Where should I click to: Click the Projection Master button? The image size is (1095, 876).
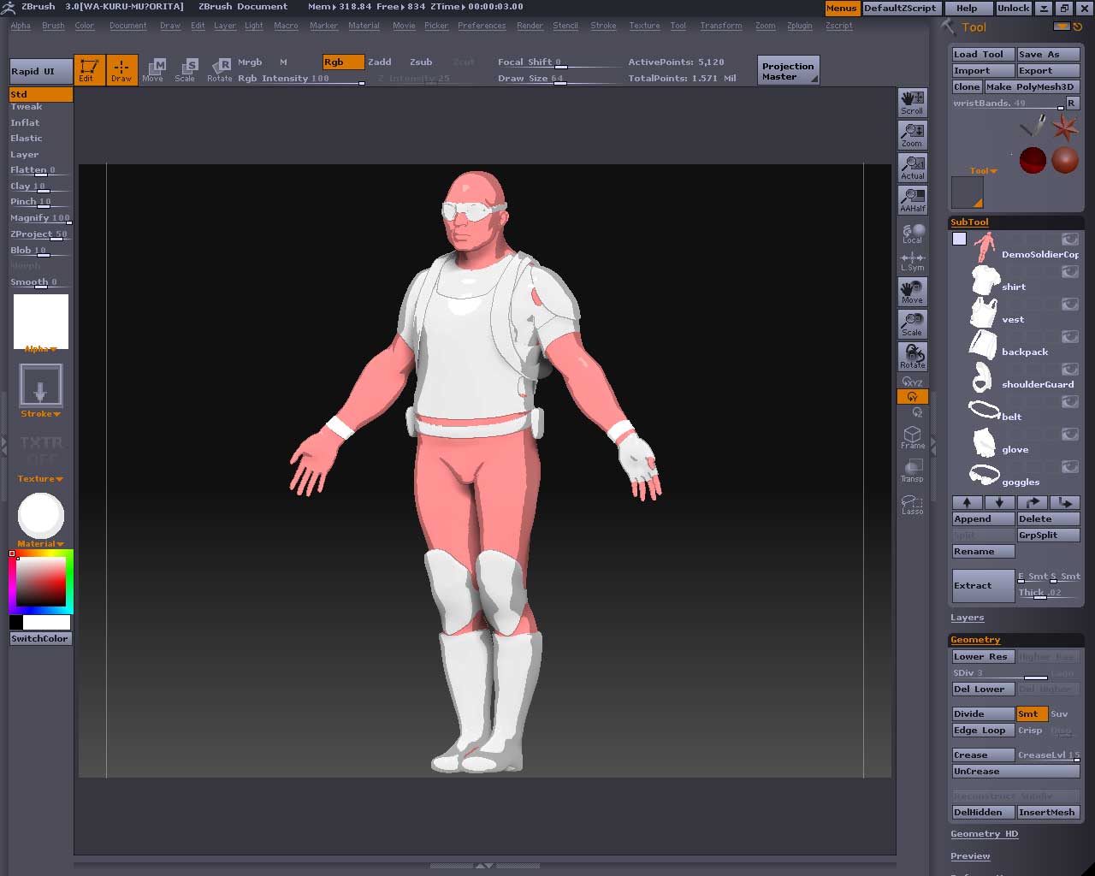pyautogui.click(x=789, y=70)
